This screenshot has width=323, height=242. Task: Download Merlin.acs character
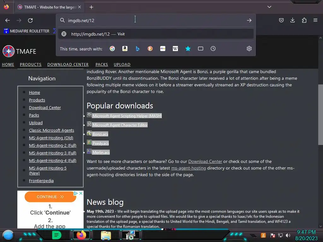tap(101, 153)
